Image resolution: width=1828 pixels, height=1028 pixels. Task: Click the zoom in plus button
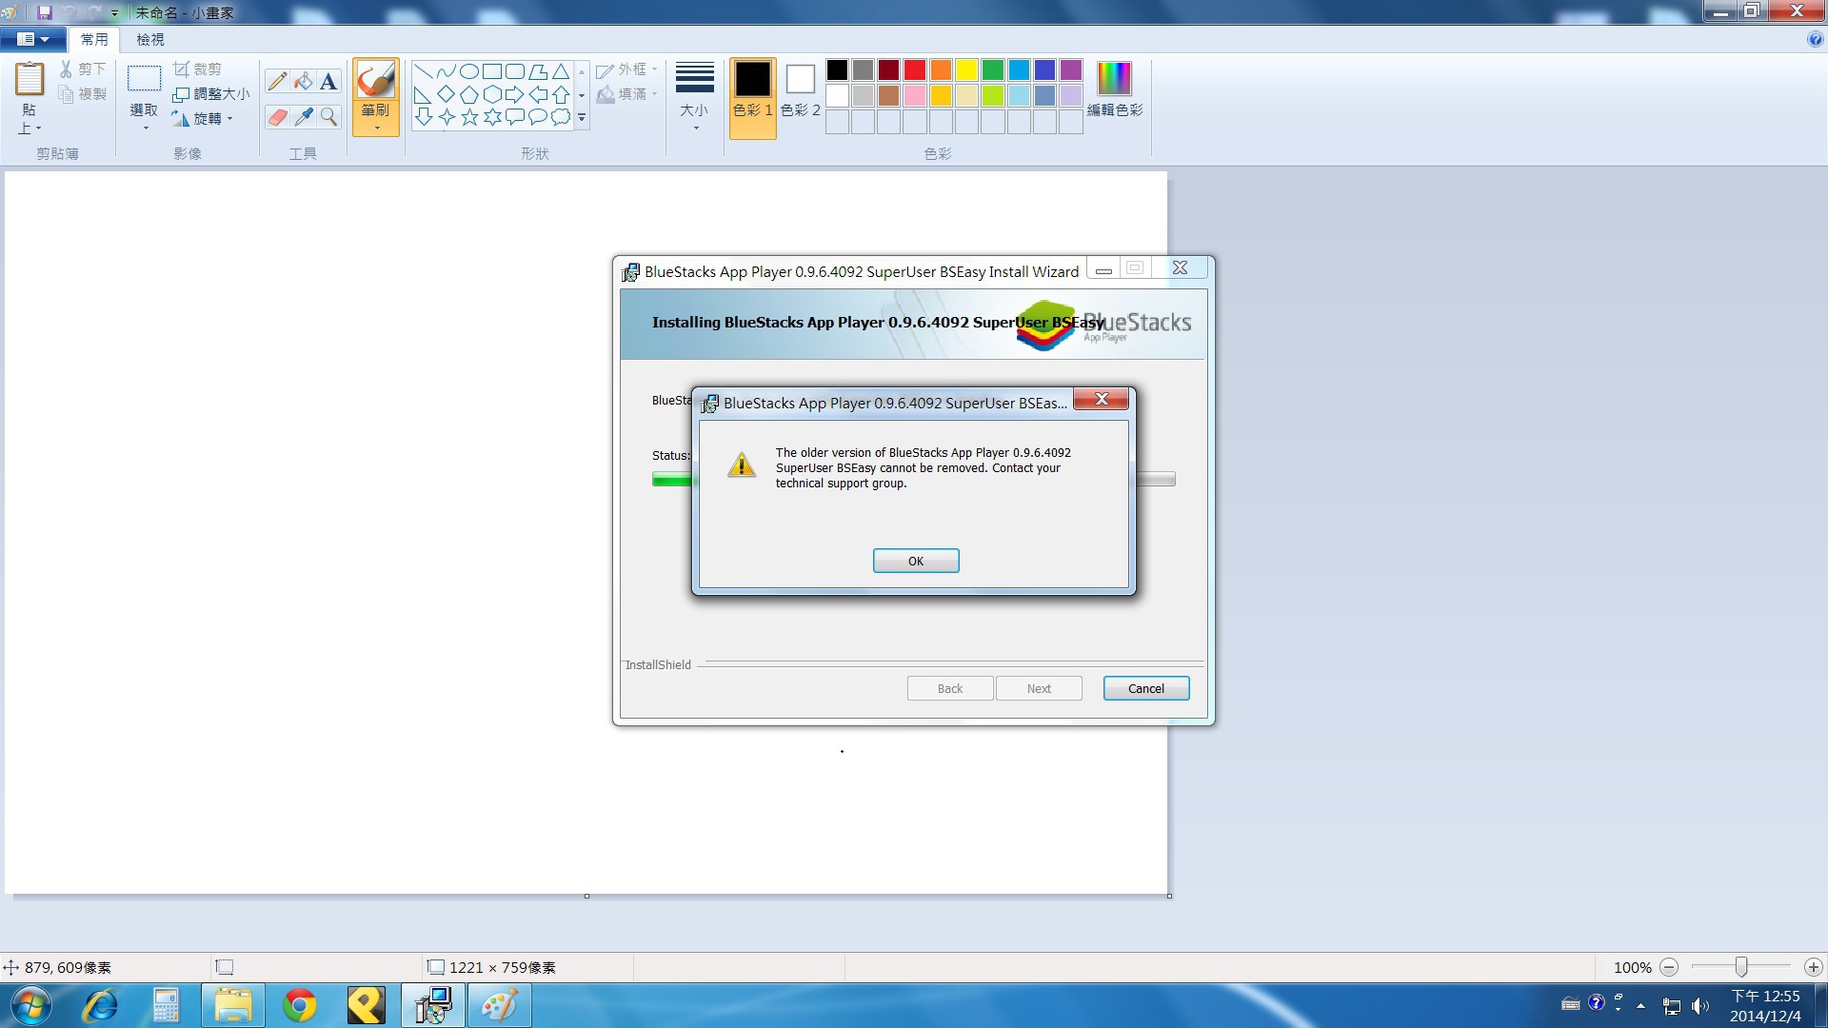click(1813, 967)
